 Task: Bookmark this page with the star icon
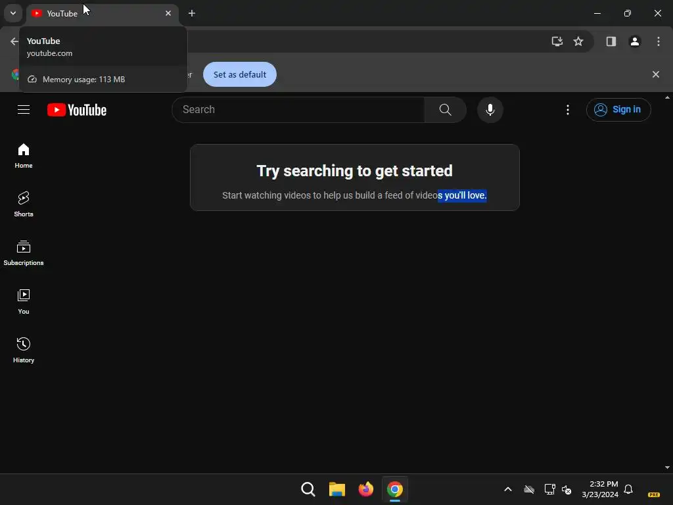[x=578, y=41]
